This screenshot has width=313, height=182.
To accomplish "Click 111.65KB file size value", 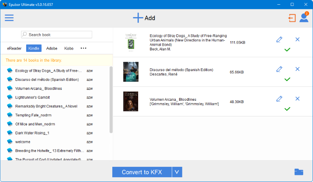I will 237,43.
